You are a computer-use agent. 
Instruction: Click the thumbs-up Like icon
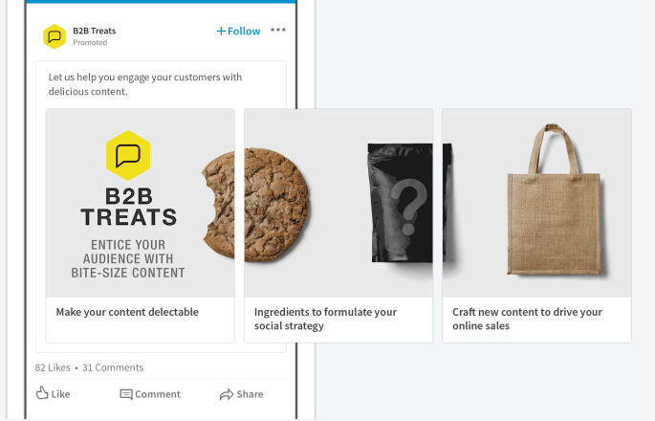pyautogui.click(x=42, y=393)
